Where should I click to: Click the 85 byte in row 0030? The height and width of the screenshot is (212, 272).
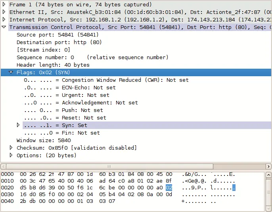42,195
